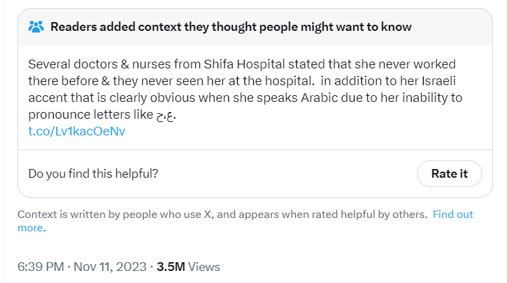Click the Community Notes people icon
Screen dimensions: 507x283
click(x=36, y=27)
